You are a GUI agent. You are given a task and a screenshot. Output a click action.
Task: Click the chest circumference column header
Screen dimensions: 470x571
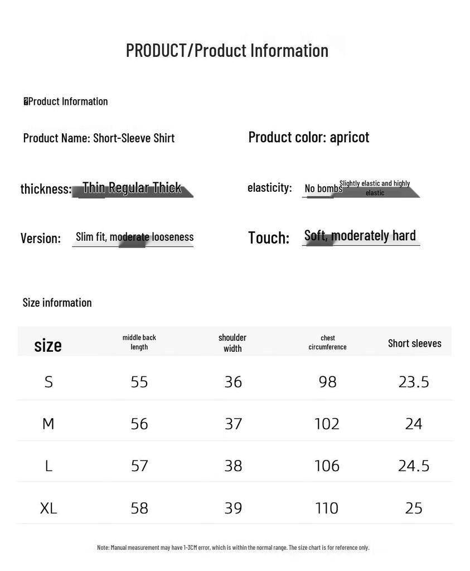point(327,342)
